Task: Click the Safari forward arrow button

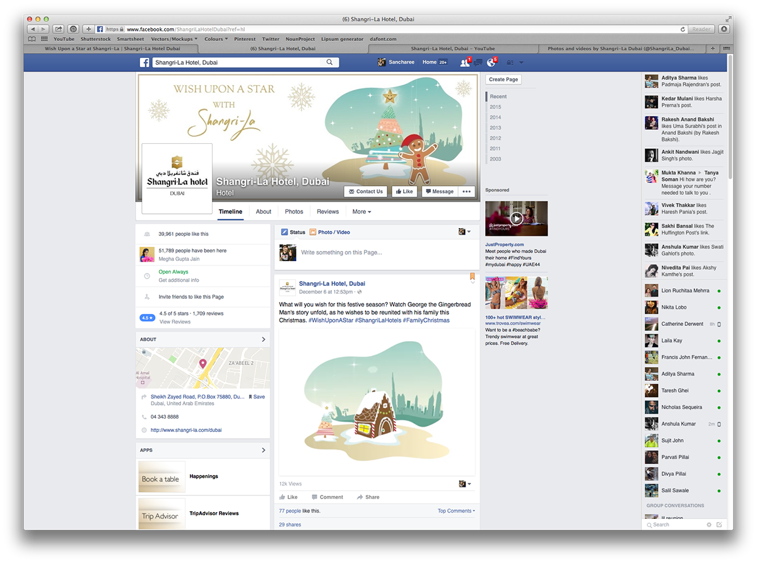Action: 44,29
